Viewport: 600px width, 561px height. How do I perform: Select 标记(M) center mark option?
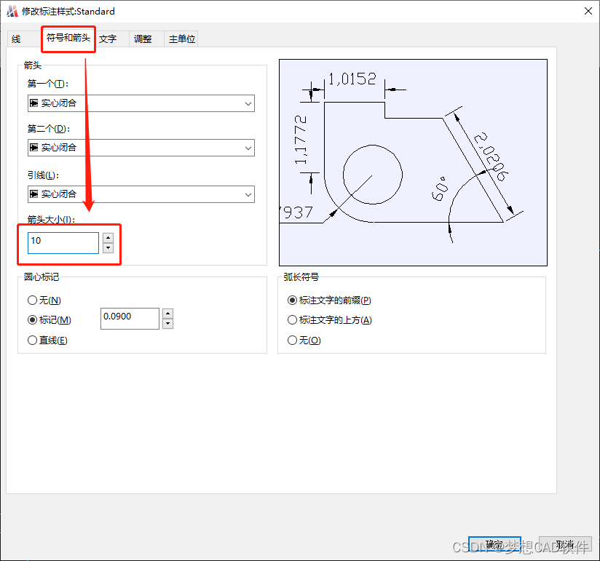coord(50,319)
